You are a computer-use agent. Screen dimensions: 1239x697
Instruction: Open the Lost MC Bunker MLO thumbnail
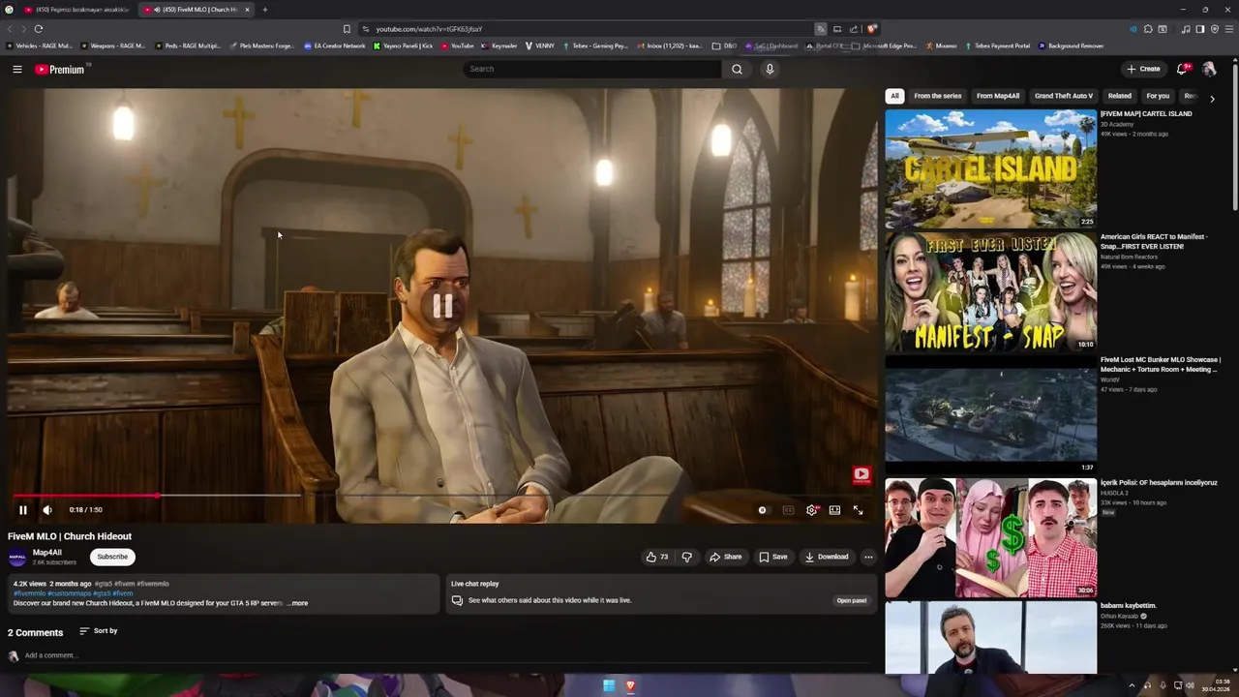point(990,414)
